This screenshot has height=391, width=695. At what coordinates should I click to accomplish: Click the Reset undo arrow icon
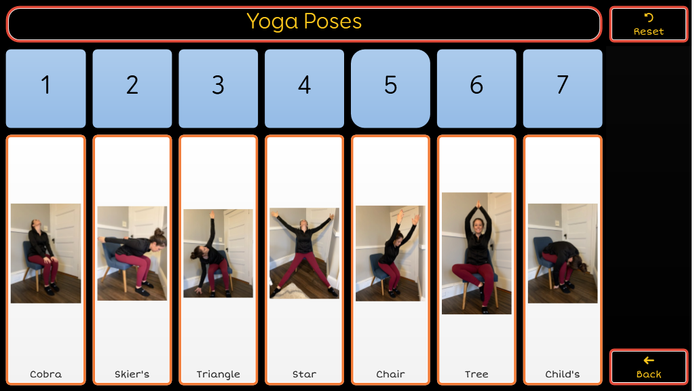coord(648,18)
